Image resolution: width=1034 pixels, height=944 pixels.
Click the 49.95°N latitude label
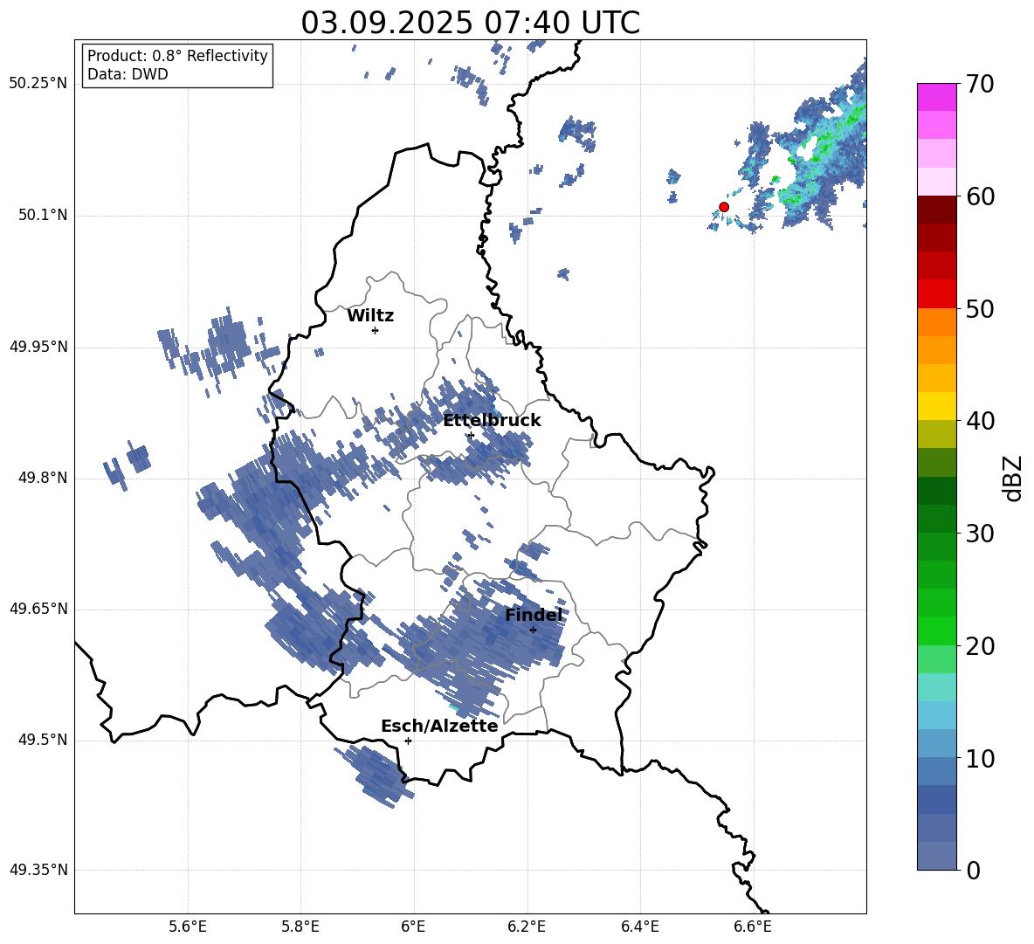click(38, 347)
